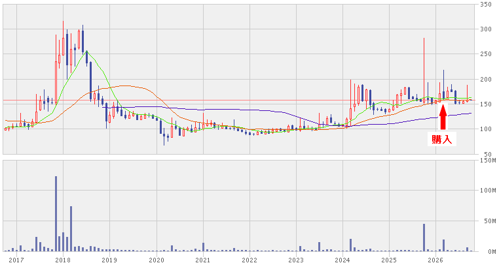Click the green moving average peak in mid 2018
The width and height of the screenshot is (499, 263).
click(x=86, y=51)
